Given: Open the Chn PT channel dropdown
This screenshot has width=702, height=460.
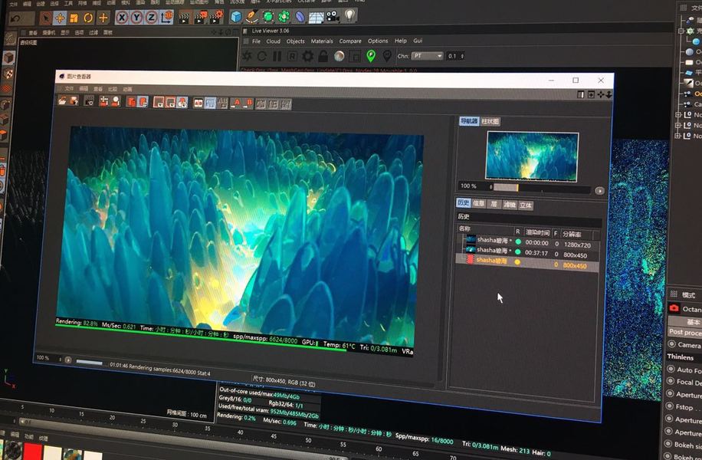Looking at the screenshot, I should click(x=427, y=56).
